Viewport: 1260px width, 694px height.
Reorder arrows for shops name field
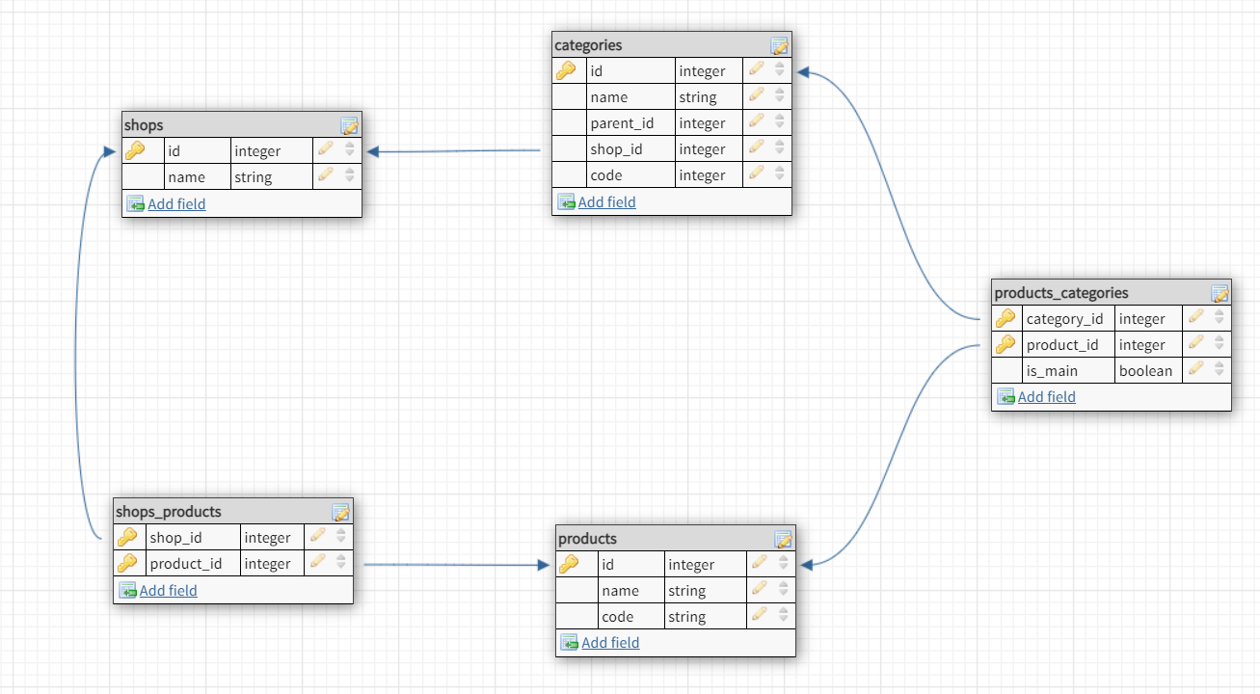349,176
